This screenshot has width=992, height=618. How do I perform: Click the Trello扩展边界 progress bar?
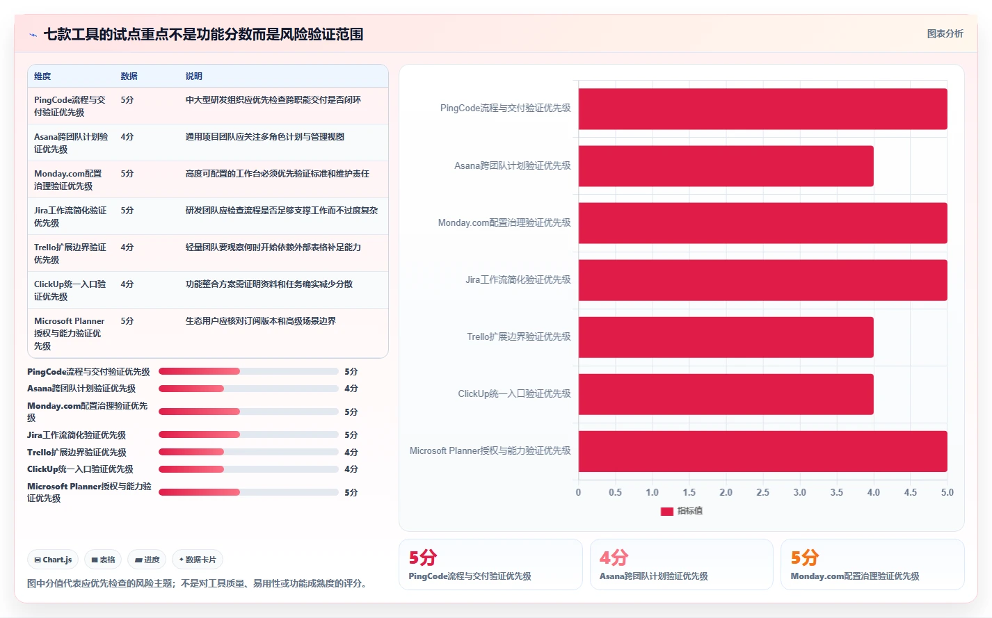pos(248,452)
